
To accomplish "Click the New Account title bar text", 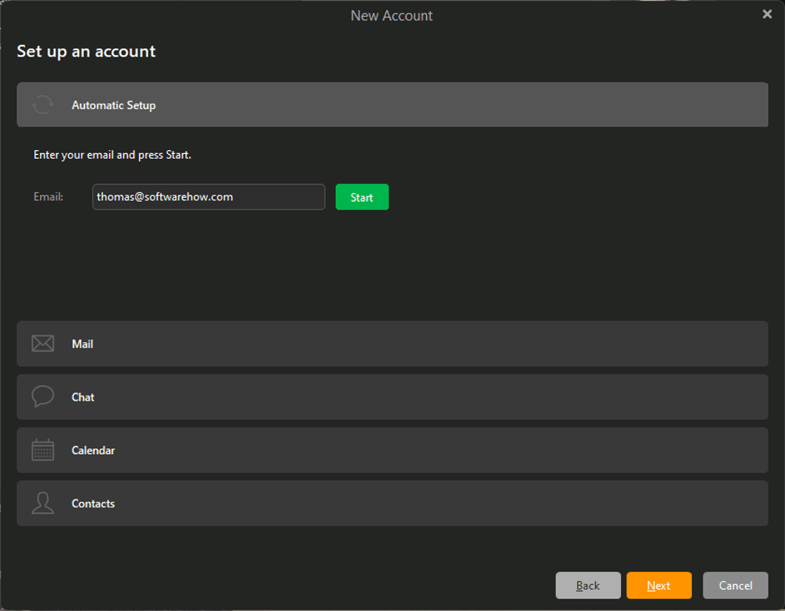I will 392,16.
